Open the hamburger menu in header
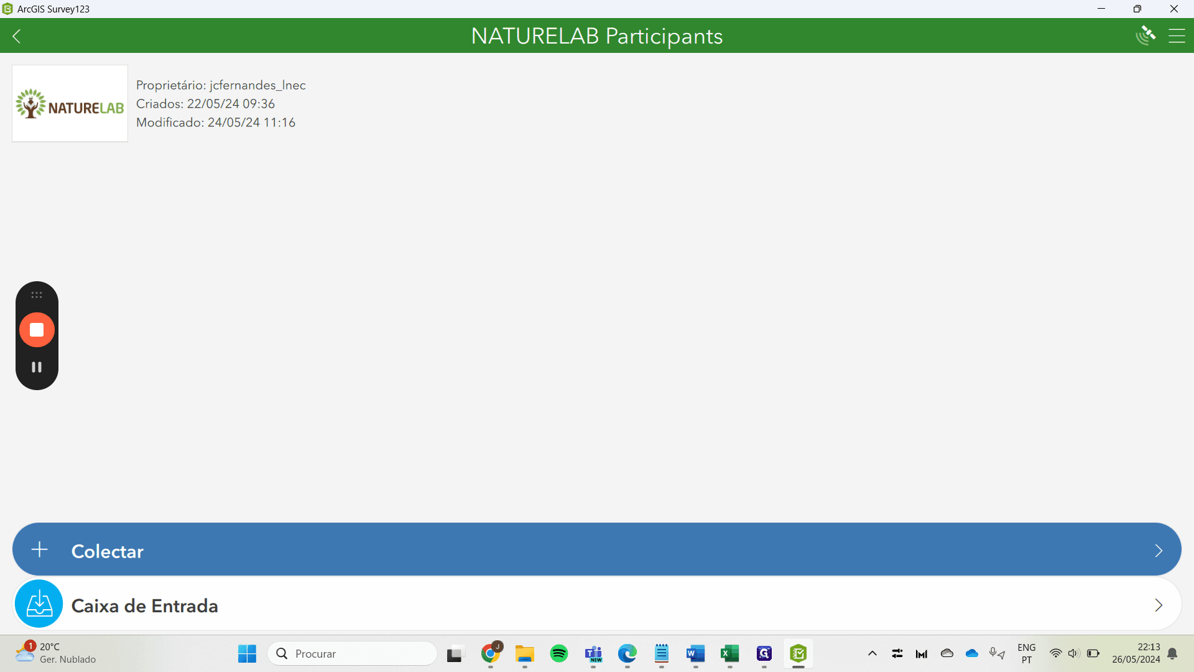1194x672 pixels. click(1177, 36)
